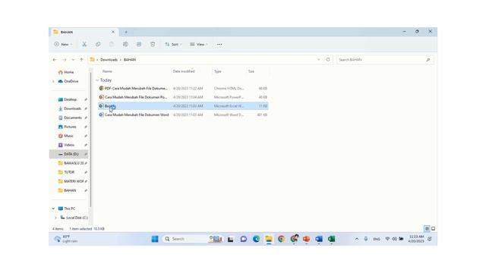Open Desktop in quick access
Viewport: 486px width, 273px height.
pos(68,99)
